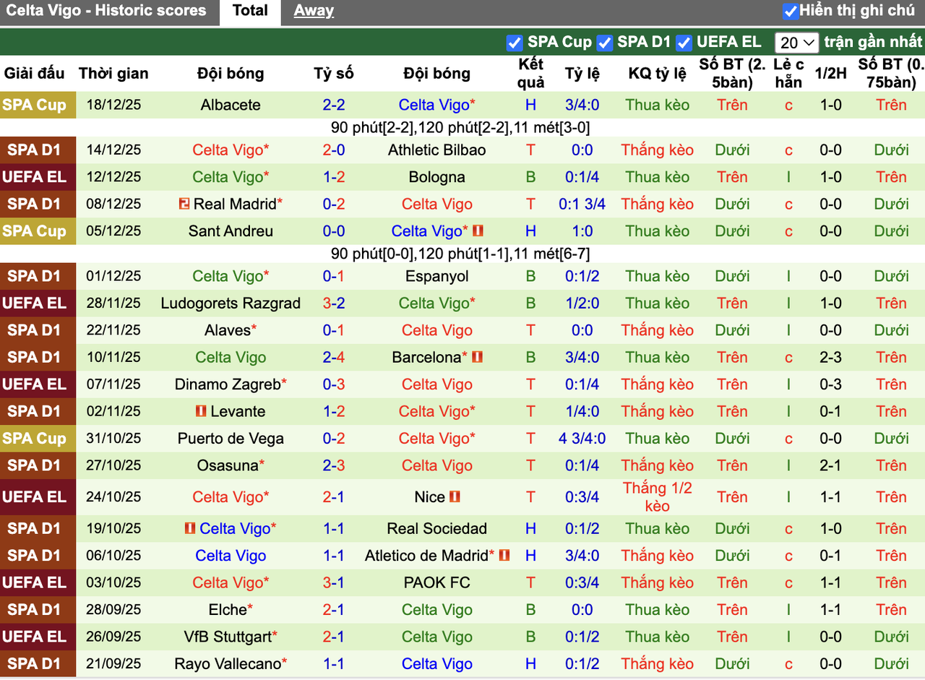Click the odds 4 3/4:0 for Puerto de Vega
The image size is (925, 680).
(582, 439)
